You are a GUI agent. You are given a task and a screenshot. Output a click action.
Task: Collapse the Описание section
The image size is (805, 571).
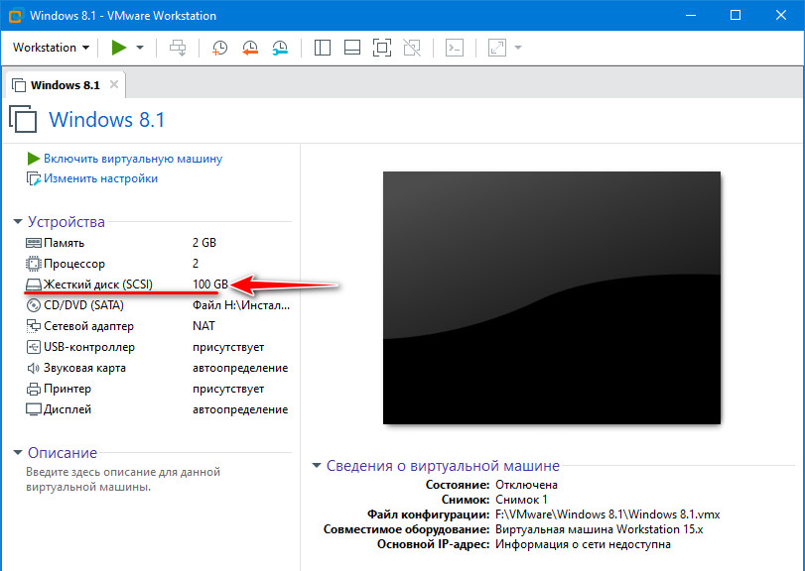[18, 453]
